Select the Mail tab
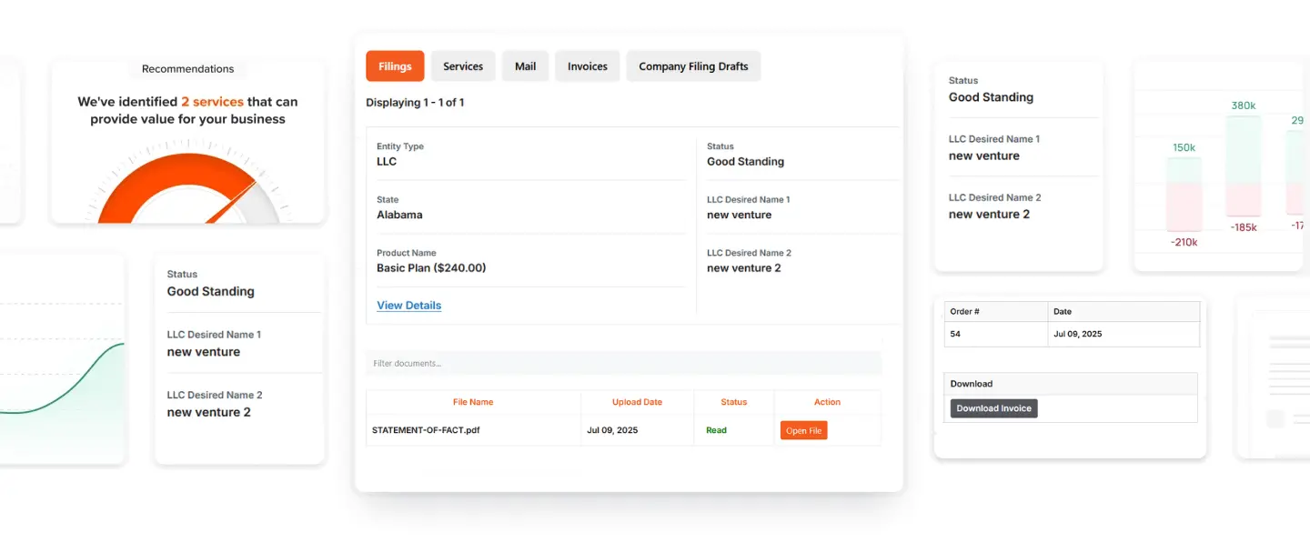 pos(525,66)
